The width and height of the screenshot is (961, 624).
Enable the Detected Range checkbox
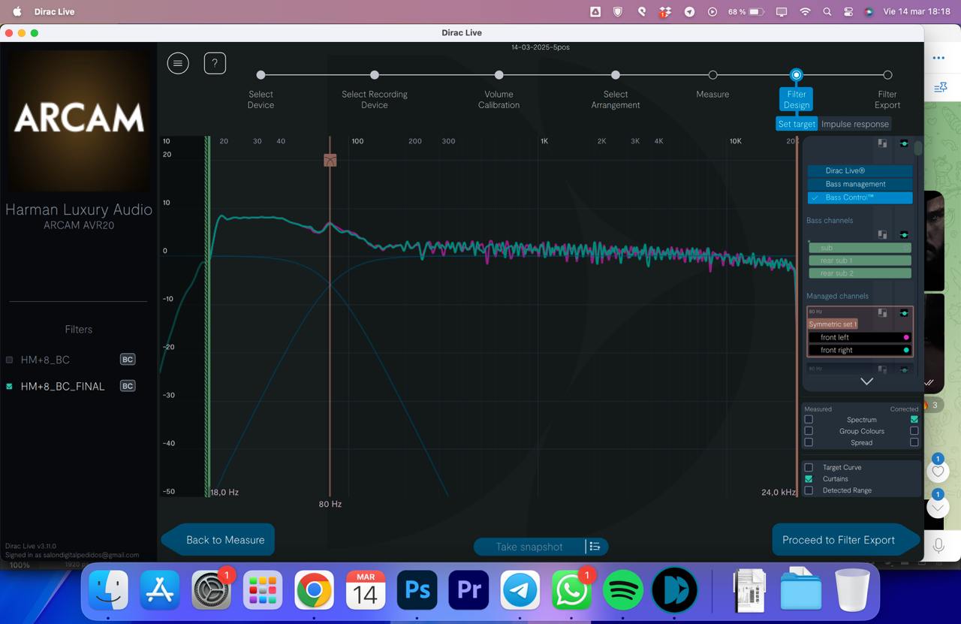click(809, 490)
